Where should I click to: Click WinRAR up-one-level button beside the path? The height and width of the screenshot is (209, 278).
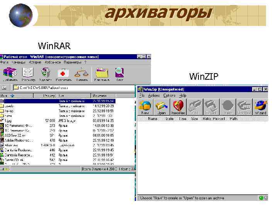pos(4,87)
